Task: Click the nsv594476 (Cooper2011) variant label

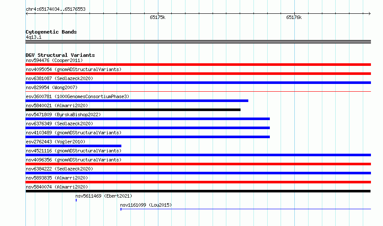Action: point(54,60)
